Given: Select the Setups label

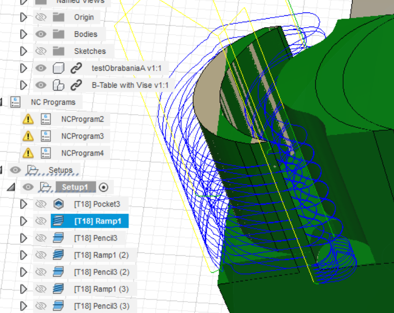Looking at the screenshot, I should point(61,170).
